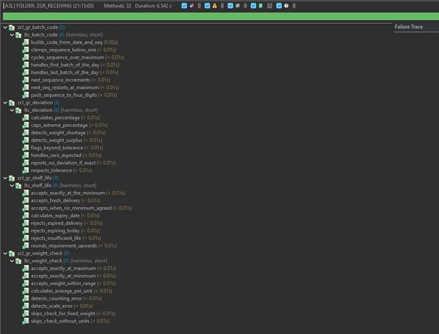Click the failed tests red X filter icon

coord(192,5)
